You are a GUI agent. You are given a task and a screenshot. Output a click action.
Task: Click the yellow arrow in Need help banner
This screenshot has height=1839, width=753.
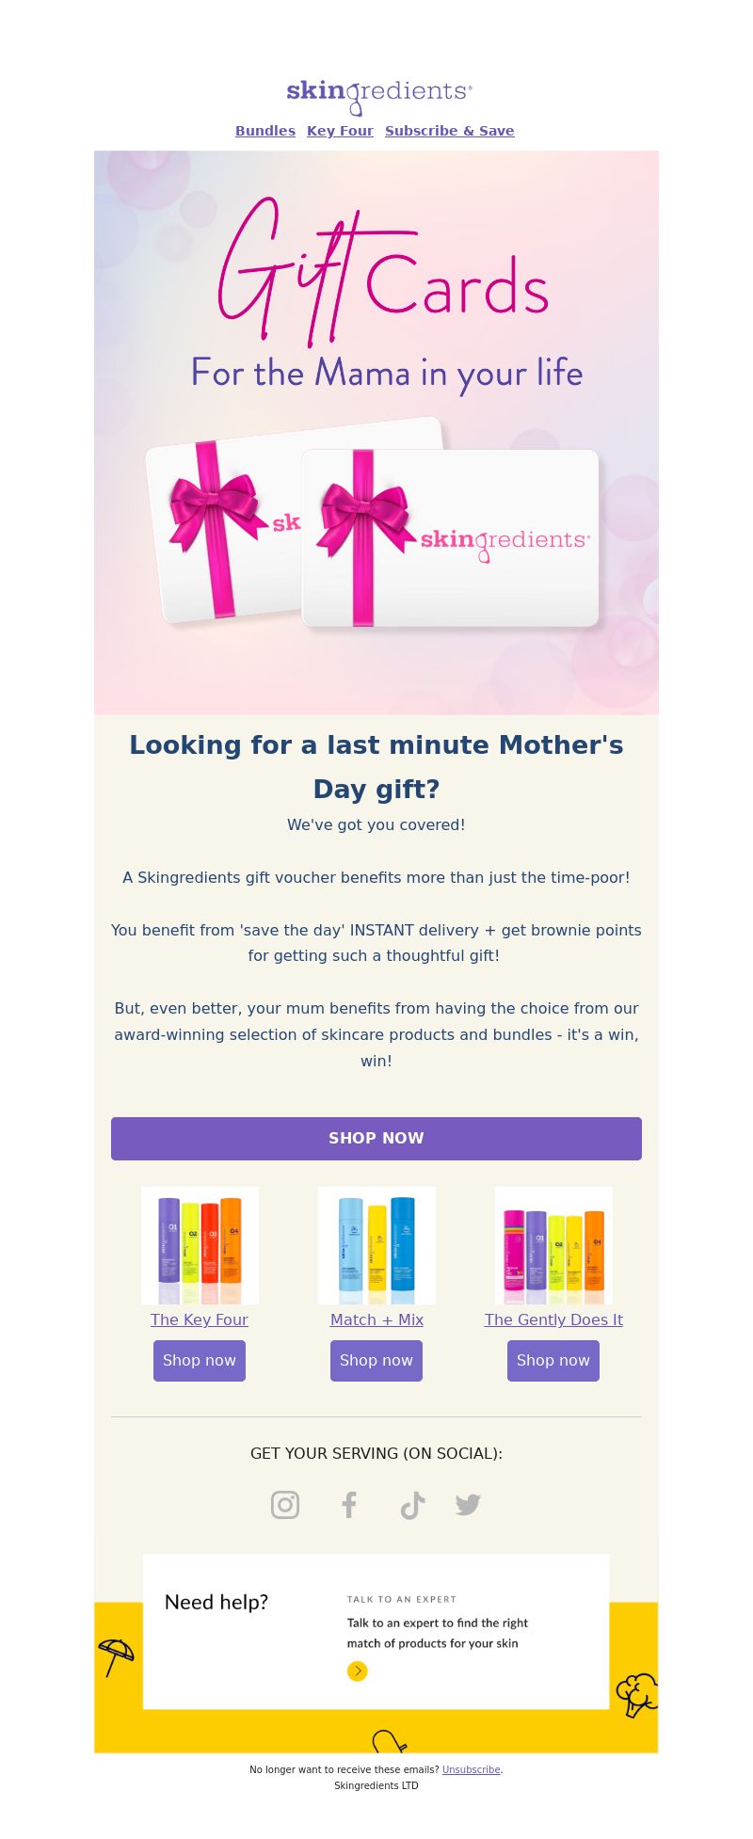pyautogui.click(x=357, y=1671)
